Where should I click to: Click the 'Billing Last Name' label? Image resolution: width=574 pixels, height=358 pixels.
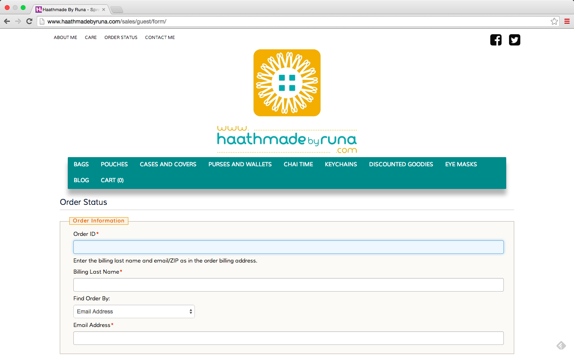pos(96,272)
